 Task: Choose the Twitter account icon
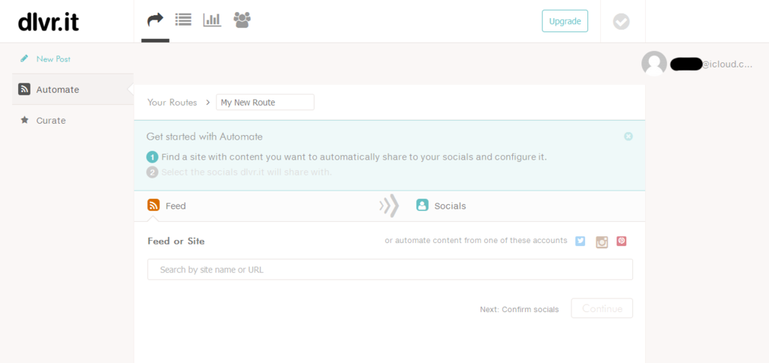point(581,241)
